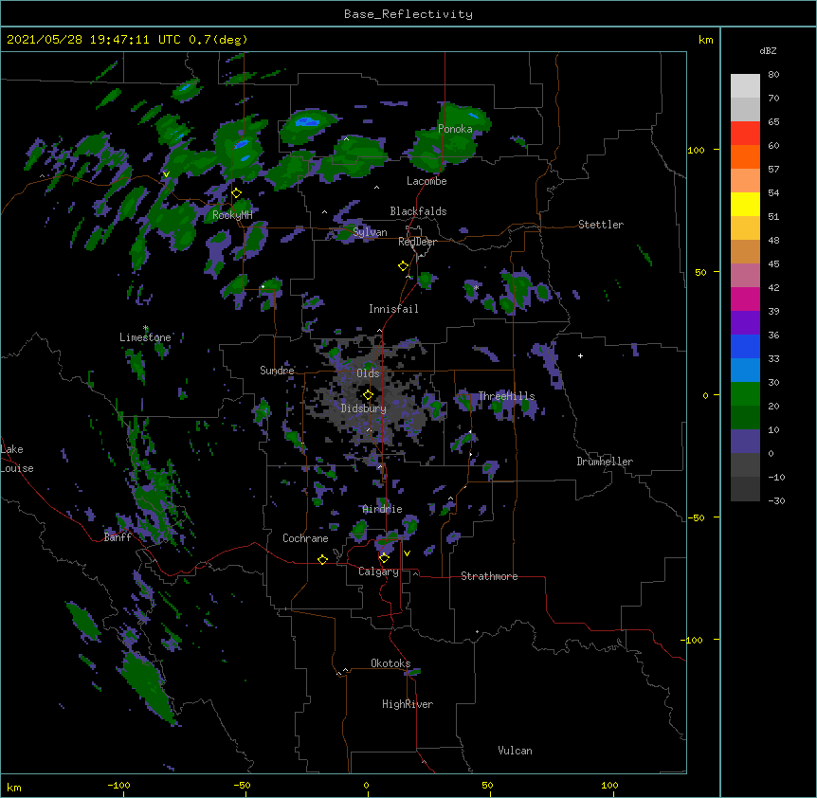The height and width of the screenshot is (798, 817).
Task: Click the Olds city label
Action: pos(368,373)
